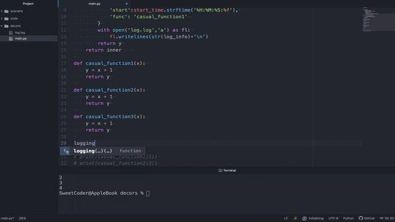Open the Git (0) panel via status bar label
The image size is (395, 222).
tap(389, 218)
